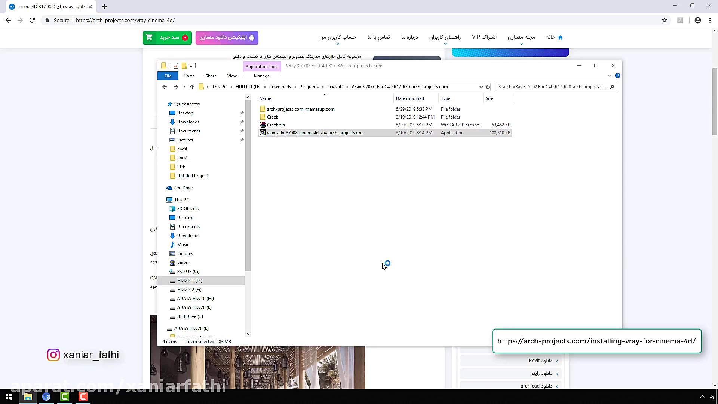
Task: Customize quick access toolbar dropdown
Action: coord(191,66)
